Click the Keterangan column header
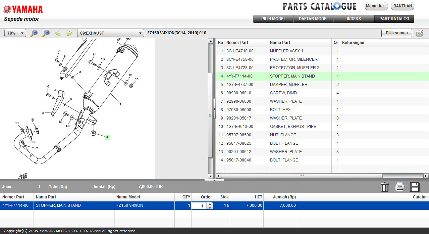This screenshot has width=429, height=234. coord(384,43)
